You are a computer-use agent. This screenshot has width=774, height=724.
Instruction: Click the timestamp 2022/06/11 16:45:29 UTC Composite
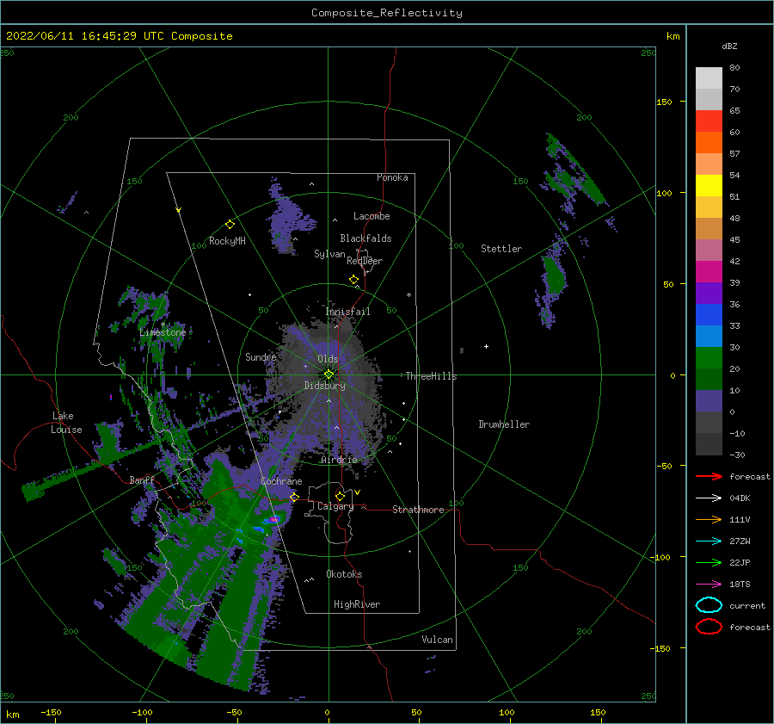click(x=119, y=36)
